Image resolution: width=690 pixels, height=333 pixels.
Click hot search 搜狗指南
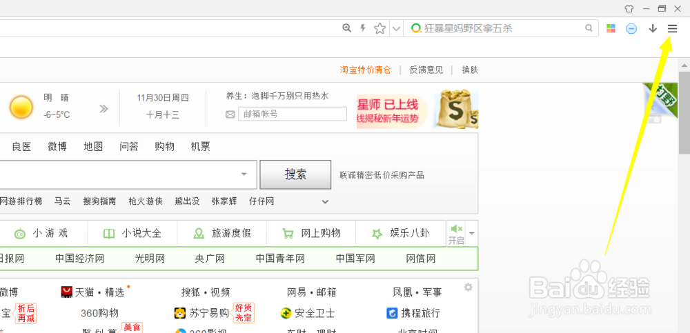coord(100,201)
